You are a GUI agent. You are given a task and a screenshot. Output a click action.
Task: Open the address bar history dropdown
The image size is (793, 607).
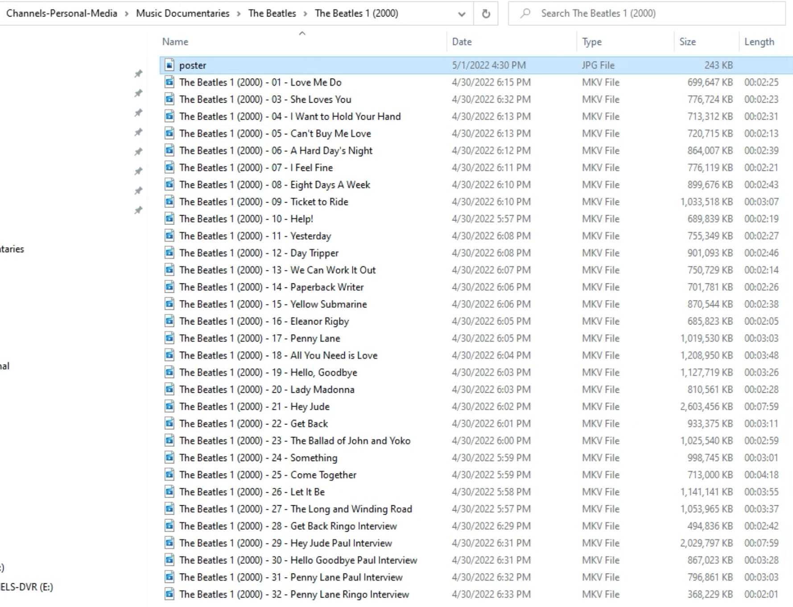[x=462, y=14]
